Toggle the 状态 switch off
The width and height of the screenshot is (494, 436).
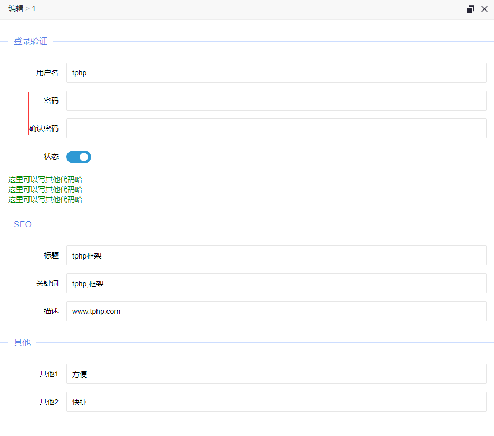pyautogui.click(x=79, y=157)
